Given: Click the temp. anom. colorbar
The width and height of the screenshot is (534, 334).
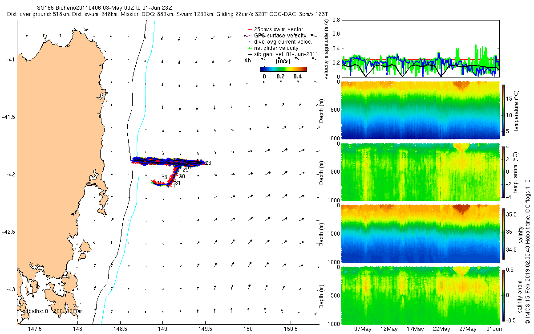Looking at the screenshot, I should click(x=504, y=171).
